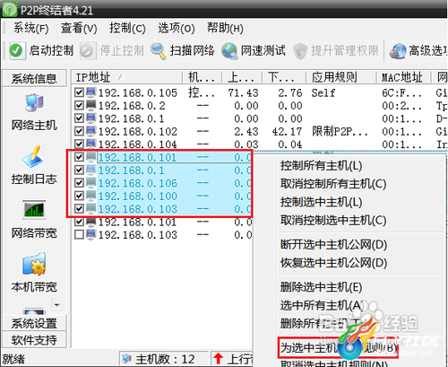
Task: Uncheck the checkbox for 192.168.0.104
Action: point(79,144)
